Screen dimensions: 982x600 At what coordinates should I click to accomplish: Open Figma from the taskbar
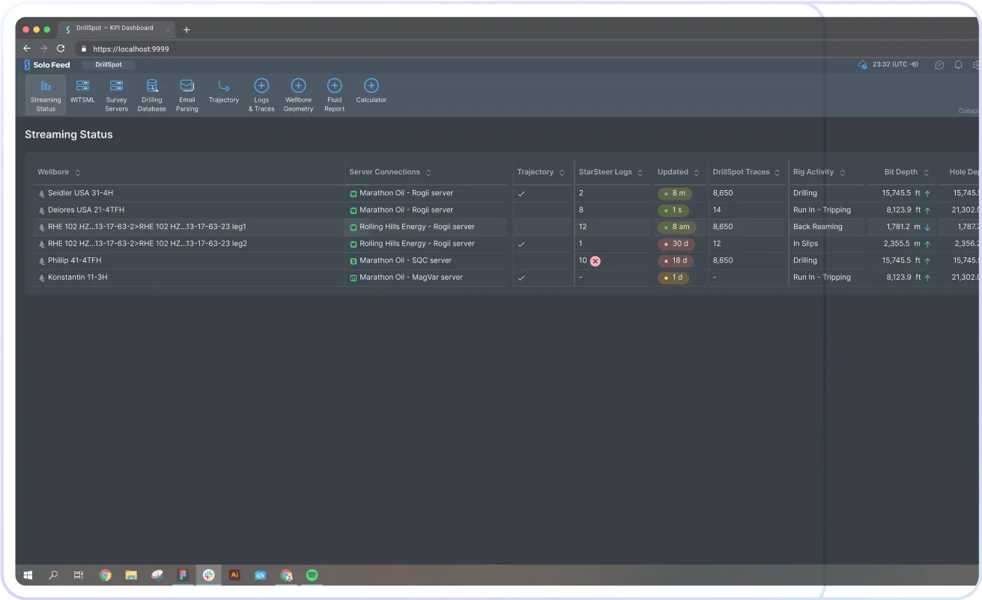point(183,575)
